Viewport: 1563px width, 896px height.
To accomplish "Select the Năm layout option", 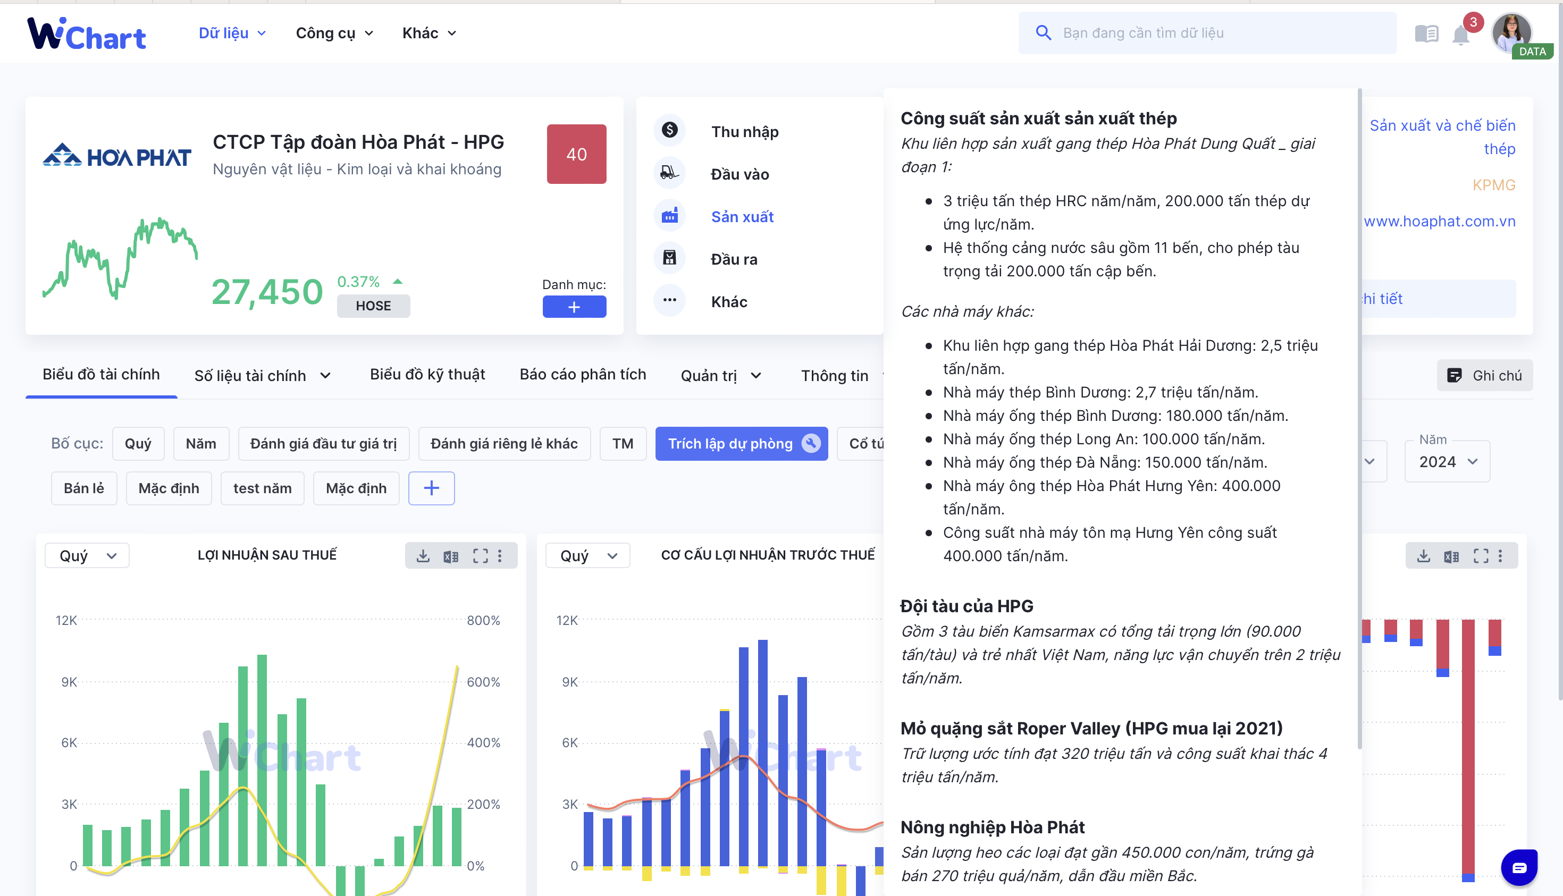I will coord(200,444).
